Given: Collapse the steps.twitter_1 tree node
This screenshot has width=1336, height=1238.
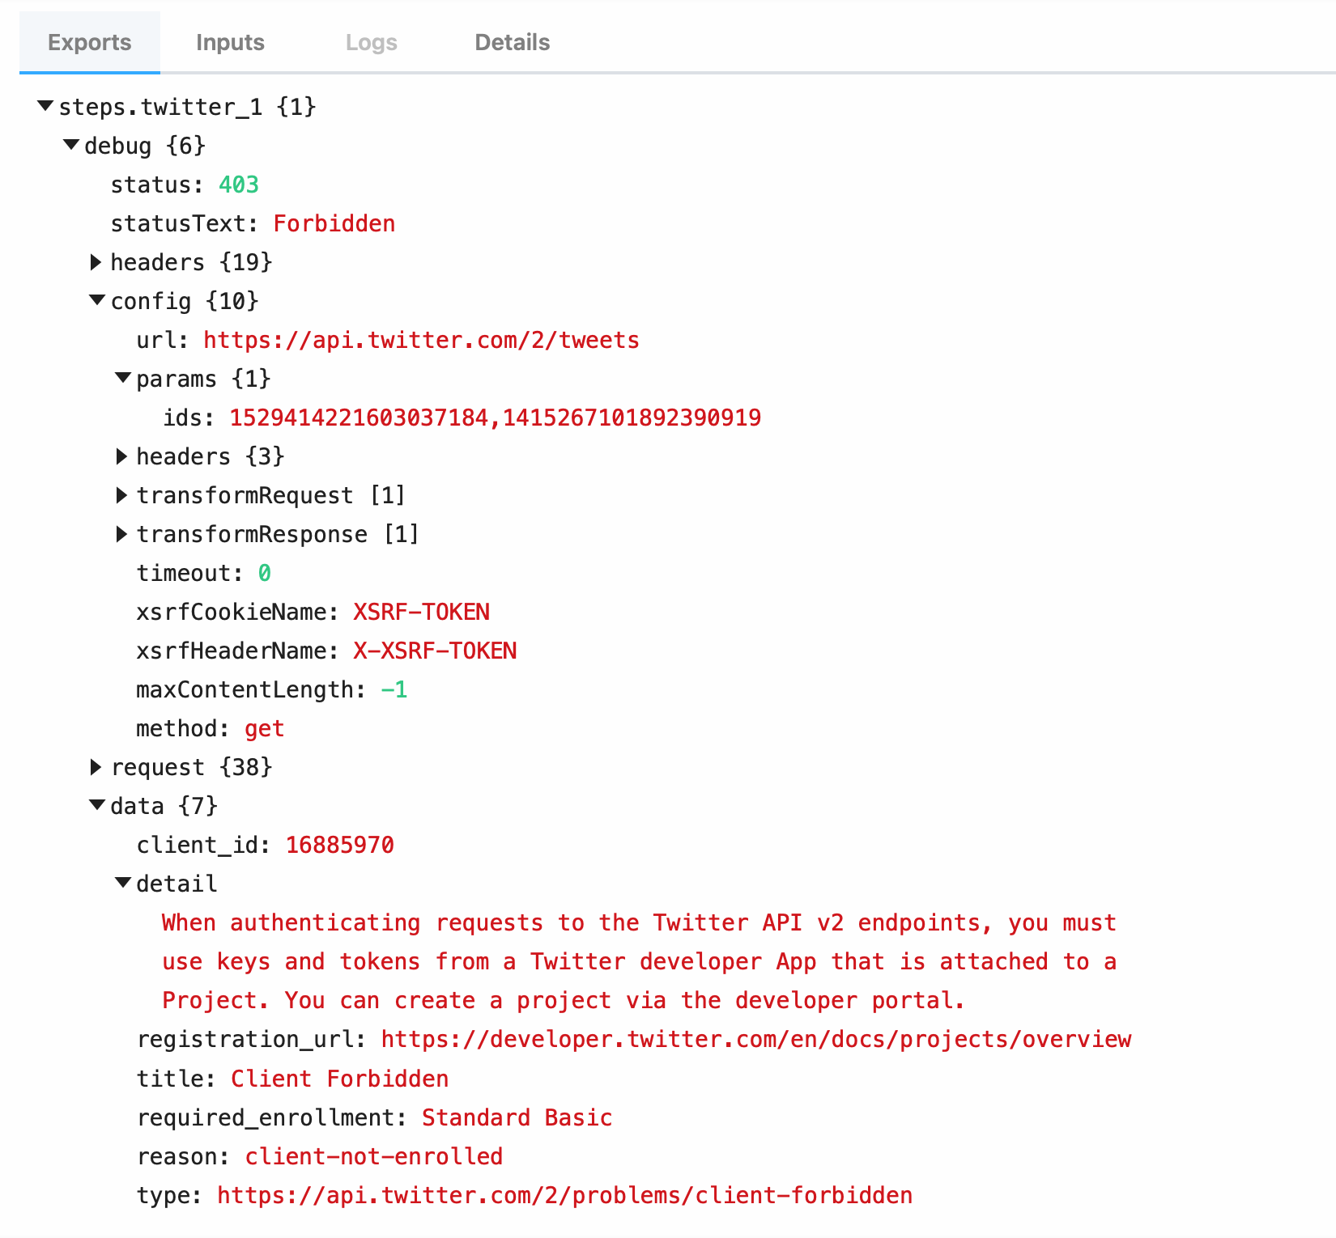Looking at the screenshot, I should pyautogui.click(x=45, y=105).
